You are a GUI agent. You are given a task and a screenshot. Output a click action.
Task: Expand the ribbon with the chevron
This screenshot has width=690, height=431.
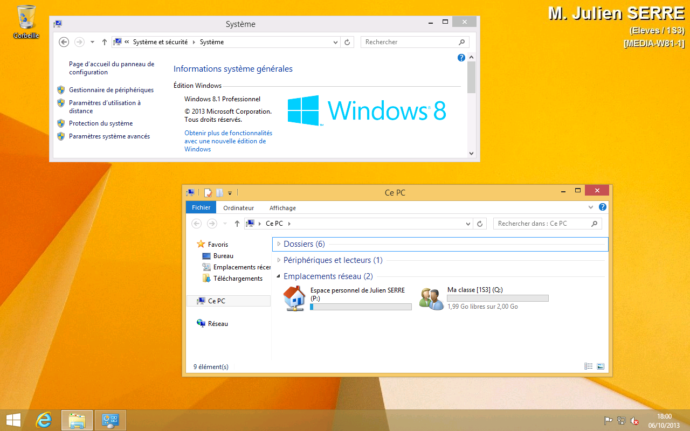[591, 207]
